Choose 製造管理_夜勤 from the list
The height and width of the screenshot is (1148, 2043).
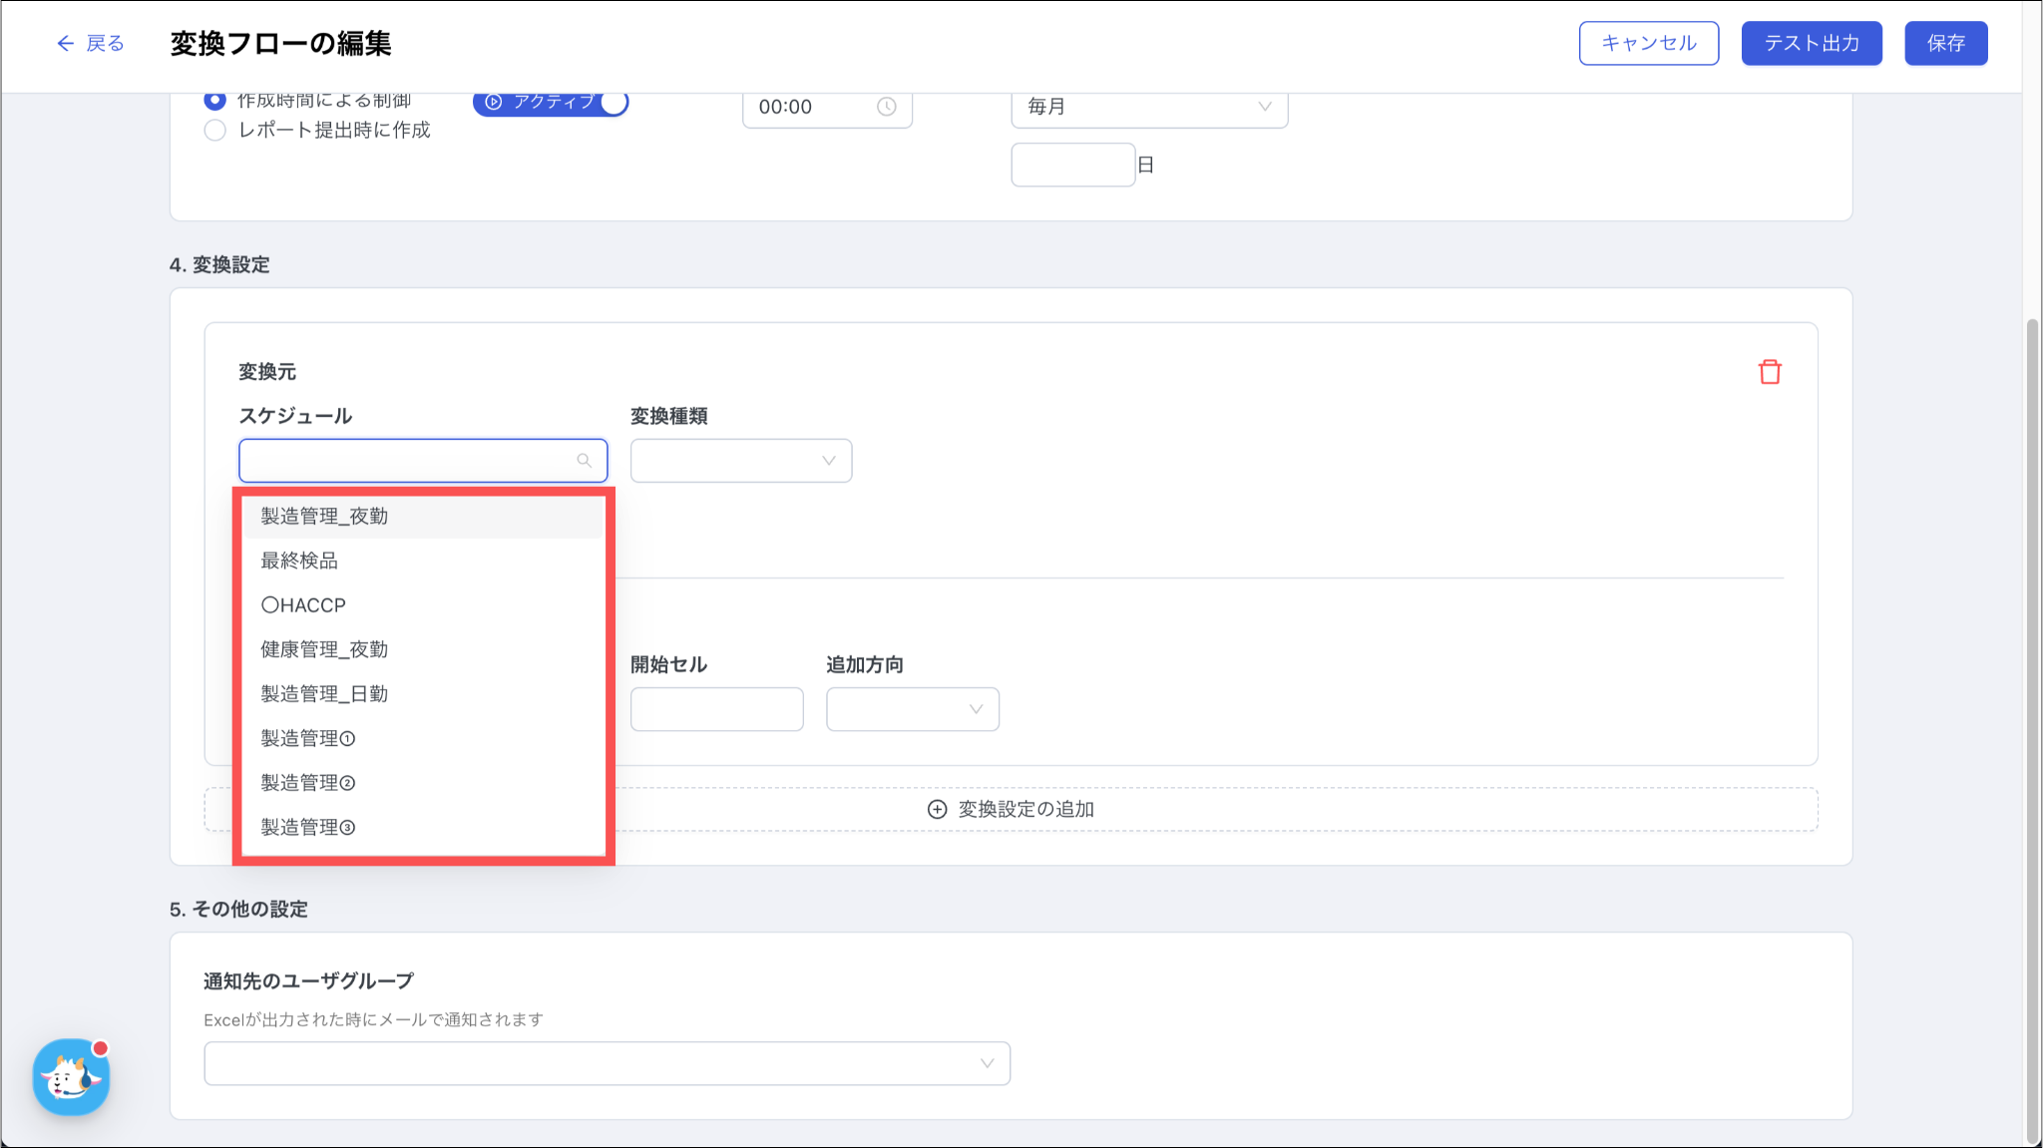point(324,516)
